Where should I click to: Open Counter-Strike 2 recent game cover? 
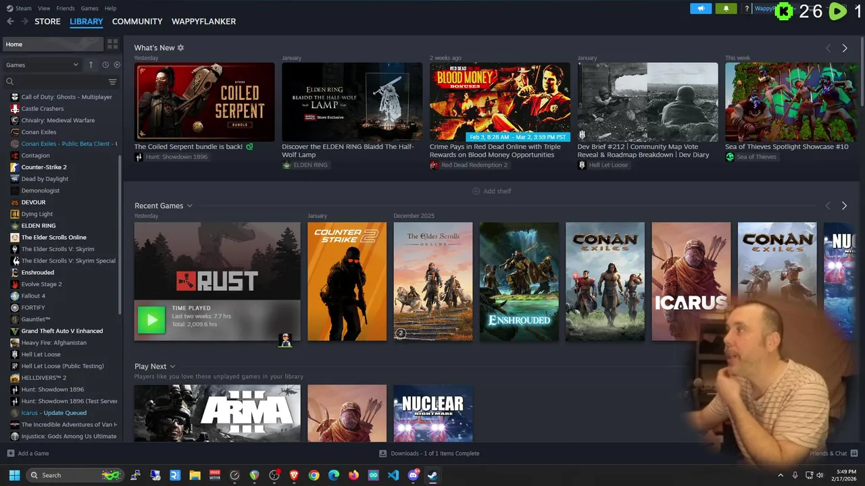coord(347,281)
